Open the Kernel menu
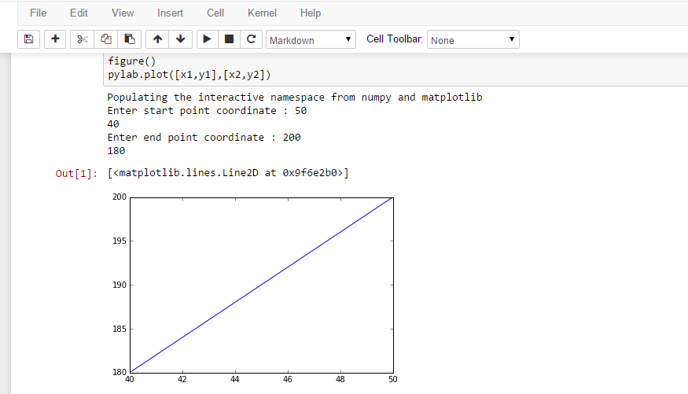 pos(262,13)
